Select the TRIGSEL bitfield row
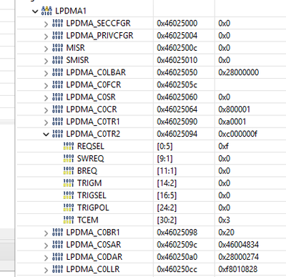The height and width of the screenshot is (277, 286). [x=152, y=195]
